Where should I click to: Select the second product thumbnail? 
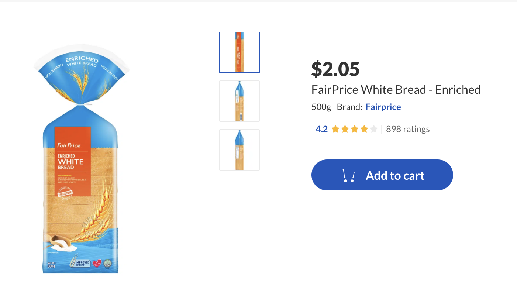(x=239, y=101)
